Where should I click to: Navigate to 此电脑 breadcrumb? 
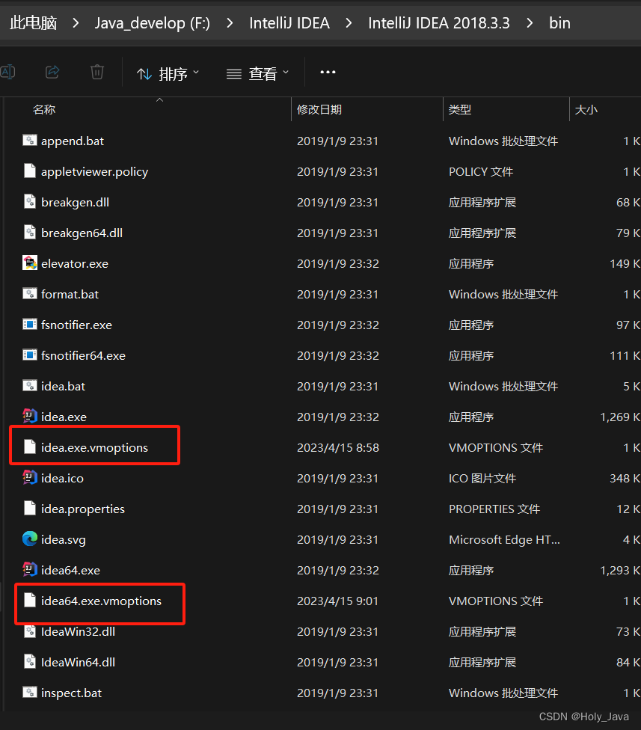point(34,22)
